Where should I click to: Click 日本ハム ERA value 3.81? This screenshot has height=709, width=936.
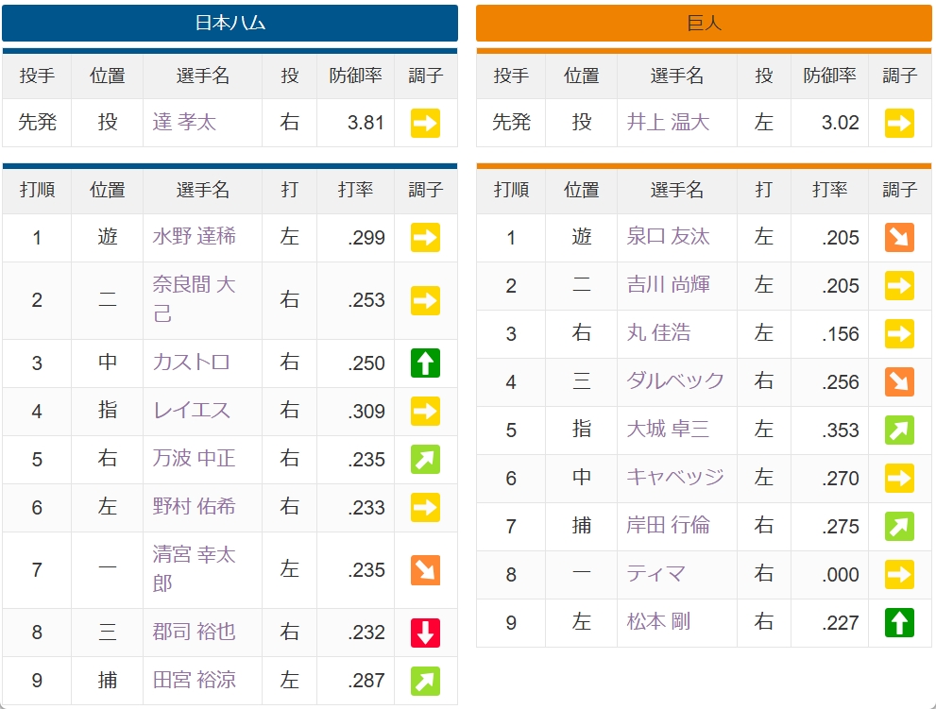366,123
